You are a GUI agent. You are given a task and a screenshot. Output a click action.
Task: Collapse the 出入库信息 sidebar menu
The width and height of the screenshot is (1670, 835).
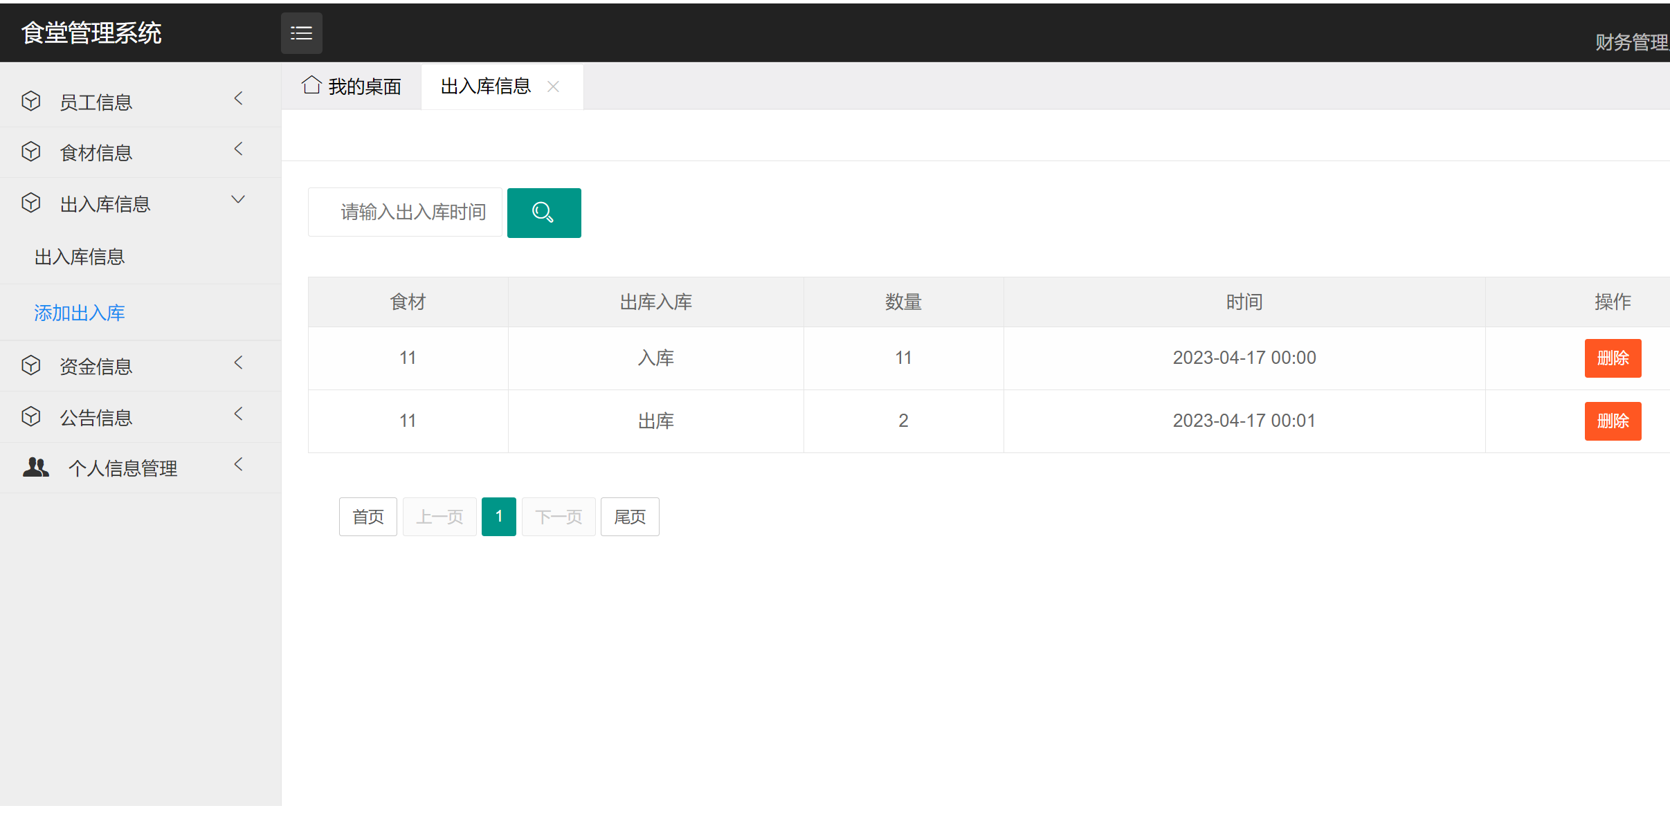pos(238,200)
